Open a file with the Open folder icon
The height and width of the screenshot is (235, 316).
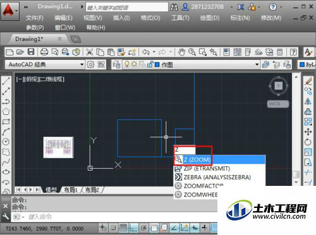[x=20, y=52]
